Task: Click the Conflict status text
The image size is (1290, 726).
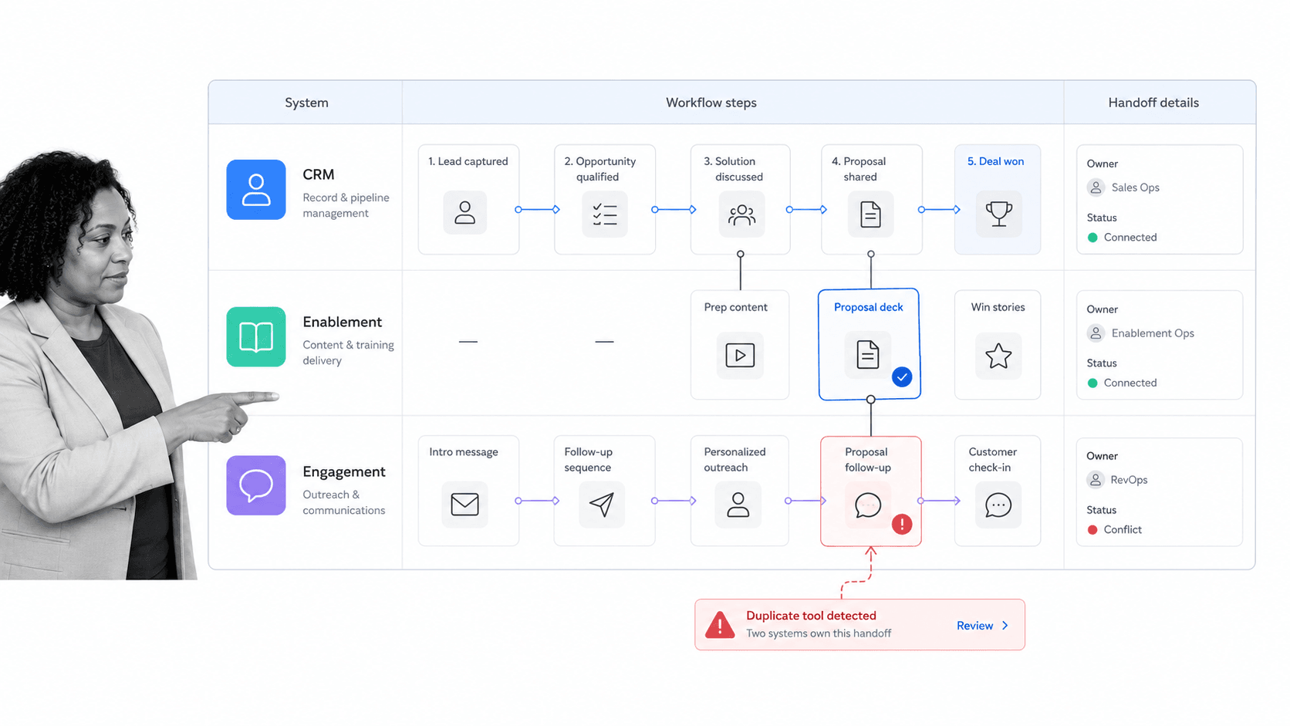Action: 1123,530
